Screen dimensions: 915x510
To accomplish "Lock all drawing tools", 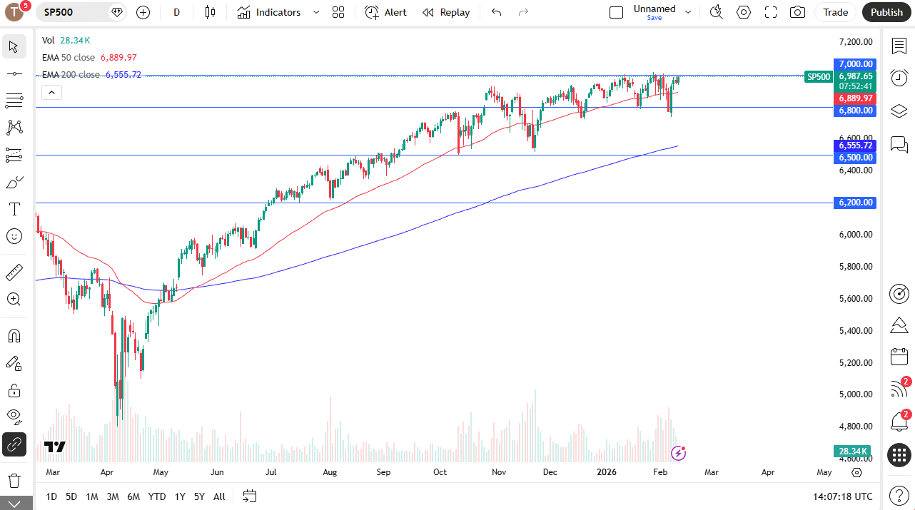I will (14, 390).
